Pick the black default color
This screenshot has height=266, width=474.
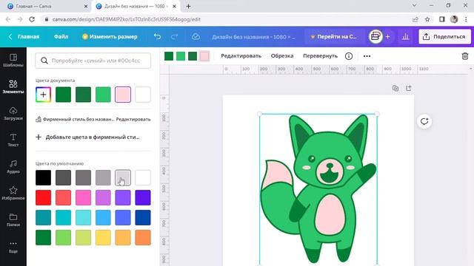(43, 177)
